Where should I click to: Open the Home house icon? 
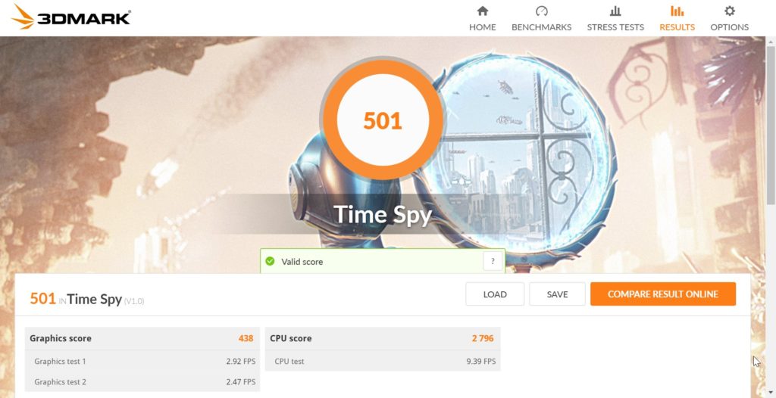(x=483, y=11)
